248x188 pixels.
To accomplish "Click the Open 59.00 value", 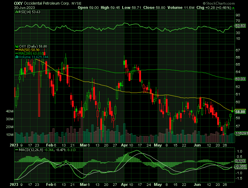I will (x=88, y=7).
